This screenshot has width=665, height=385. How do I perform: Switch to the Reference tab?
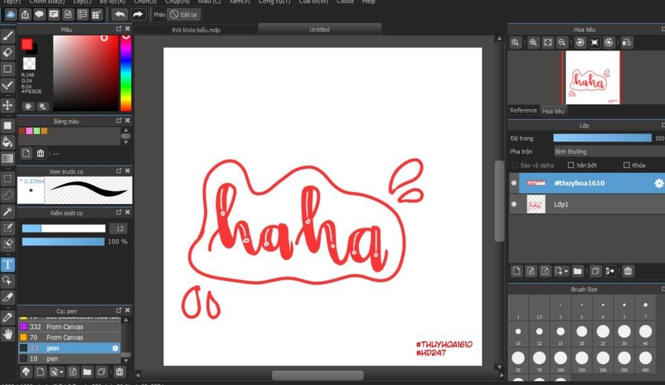[x=523, y=110]
